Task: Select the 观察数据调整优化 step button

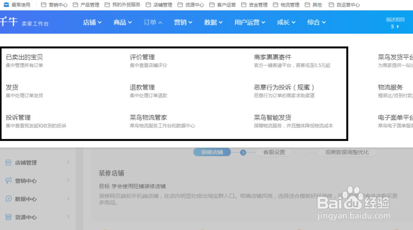Action: (347, 152)
